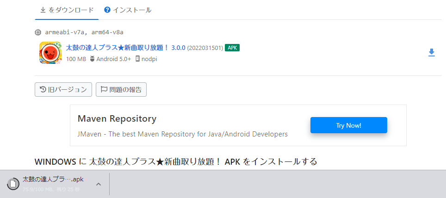Switch to the をダウンロード tab
The height and width of the screenshot is (198, 446).
[67, 10]
